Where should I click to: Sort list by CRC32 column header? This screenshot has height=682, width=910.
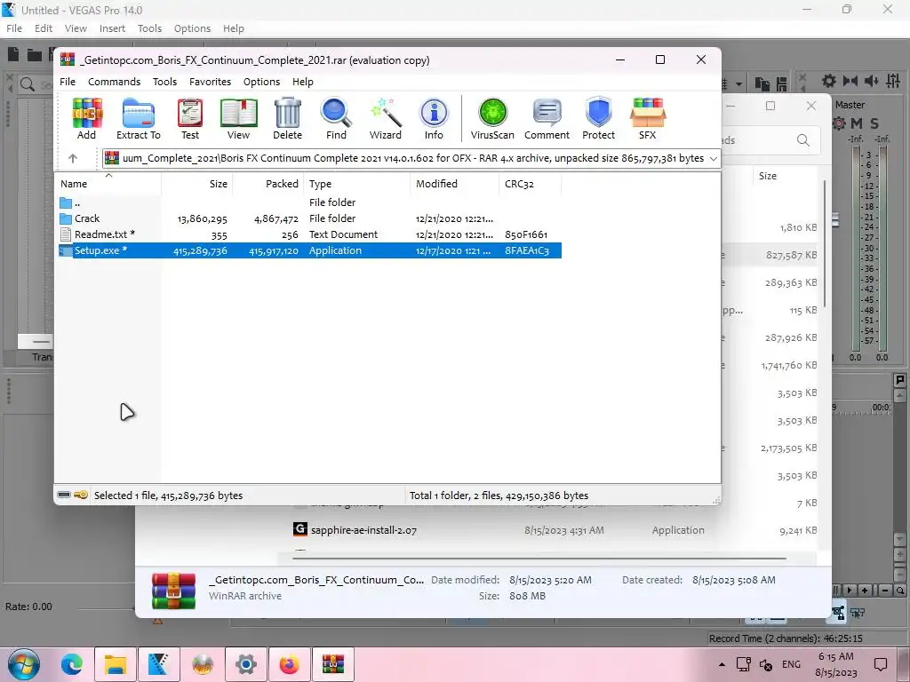pos(530,184)
